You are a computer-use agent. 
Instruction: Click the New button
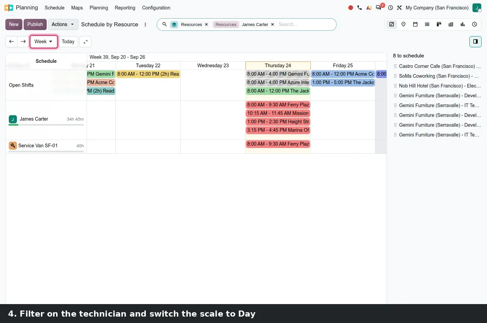(14, 24)
